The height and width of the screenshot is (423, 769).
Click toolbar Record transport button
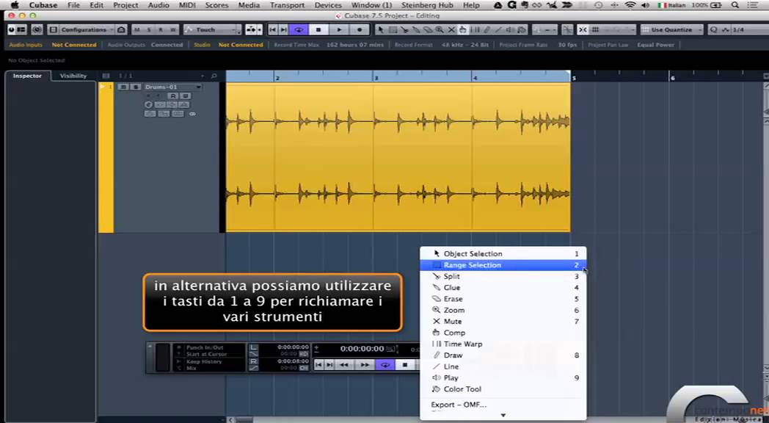coord(360,29)
